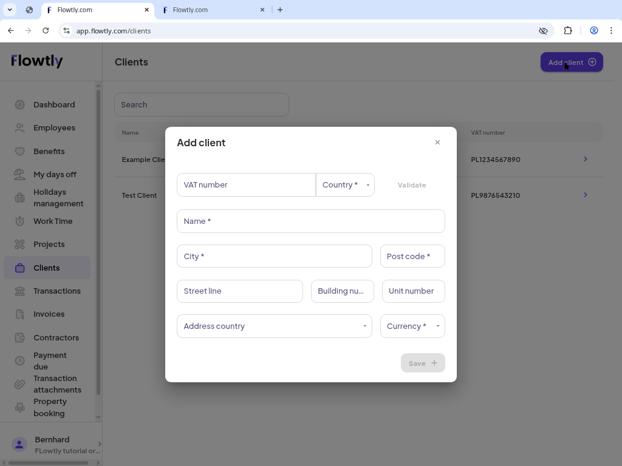Click the Invoices icon in the sidebar
The image size is (622, 466).
click(19, 314)
